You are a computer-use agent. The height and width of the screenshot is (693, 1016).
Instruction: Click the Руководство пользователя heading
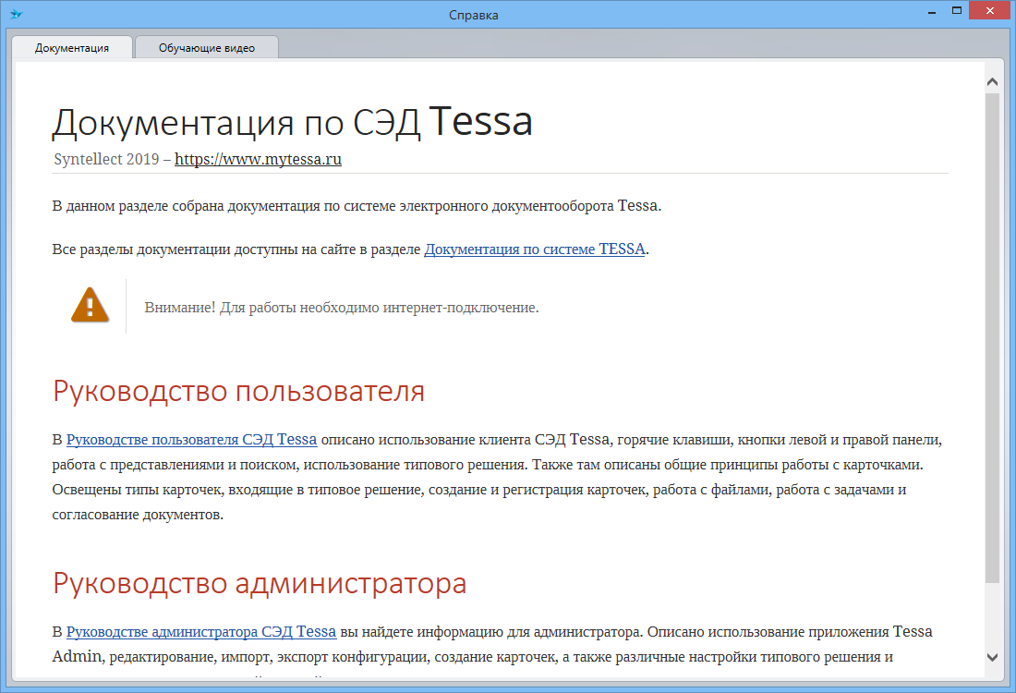[x=238, y=391]
